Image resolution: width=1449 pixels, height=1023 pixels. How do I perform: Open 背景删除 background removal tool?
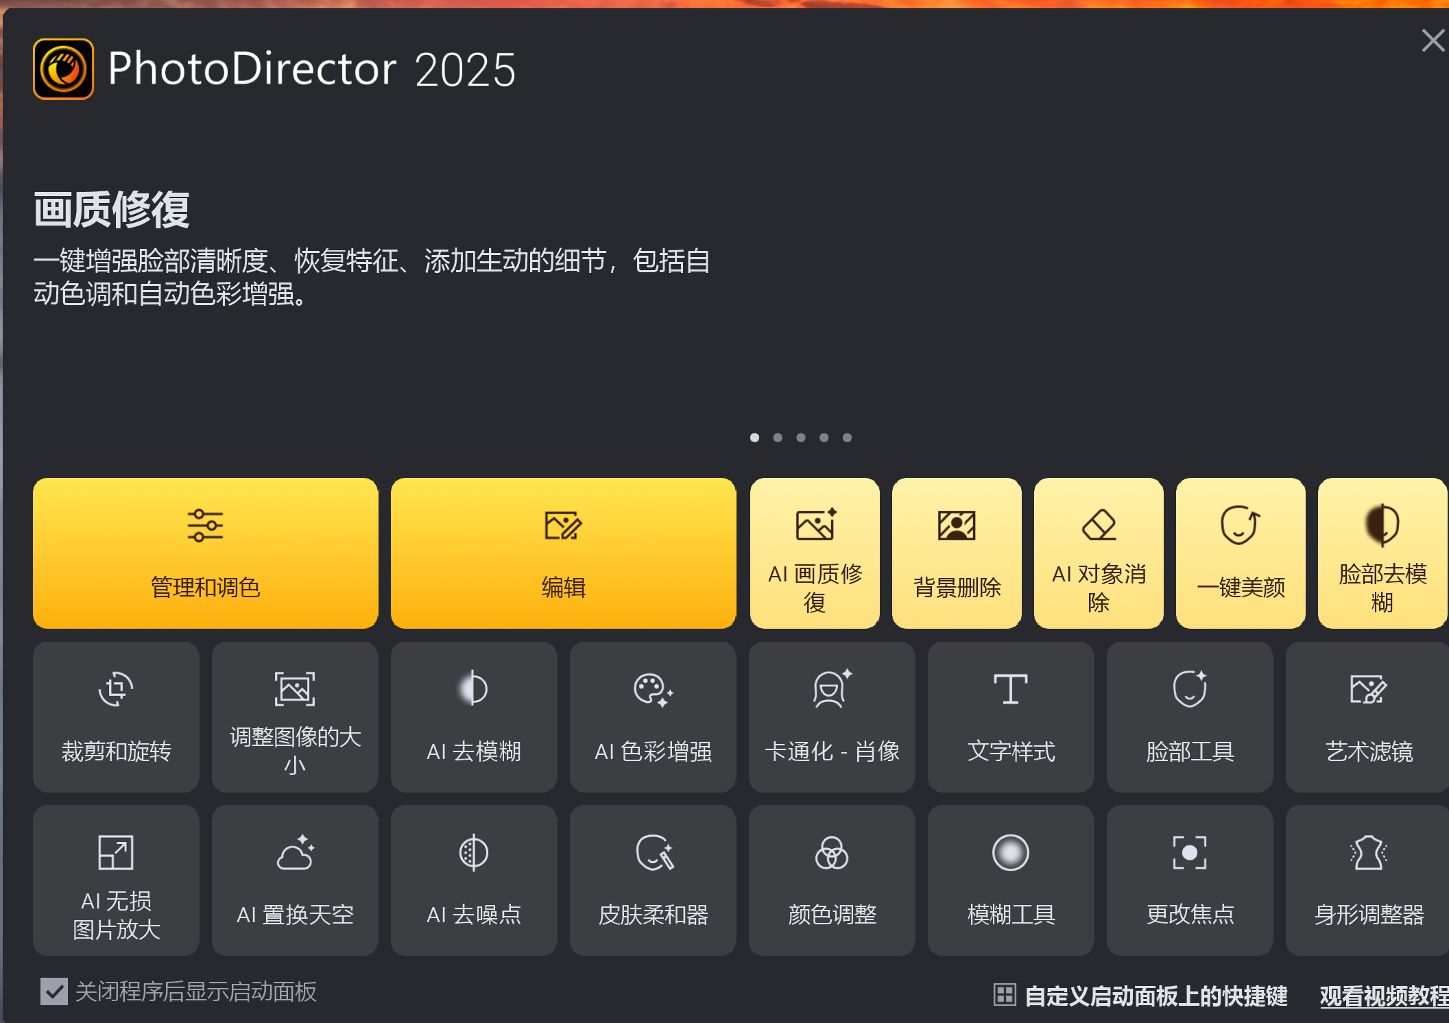[x=957, y=553]
